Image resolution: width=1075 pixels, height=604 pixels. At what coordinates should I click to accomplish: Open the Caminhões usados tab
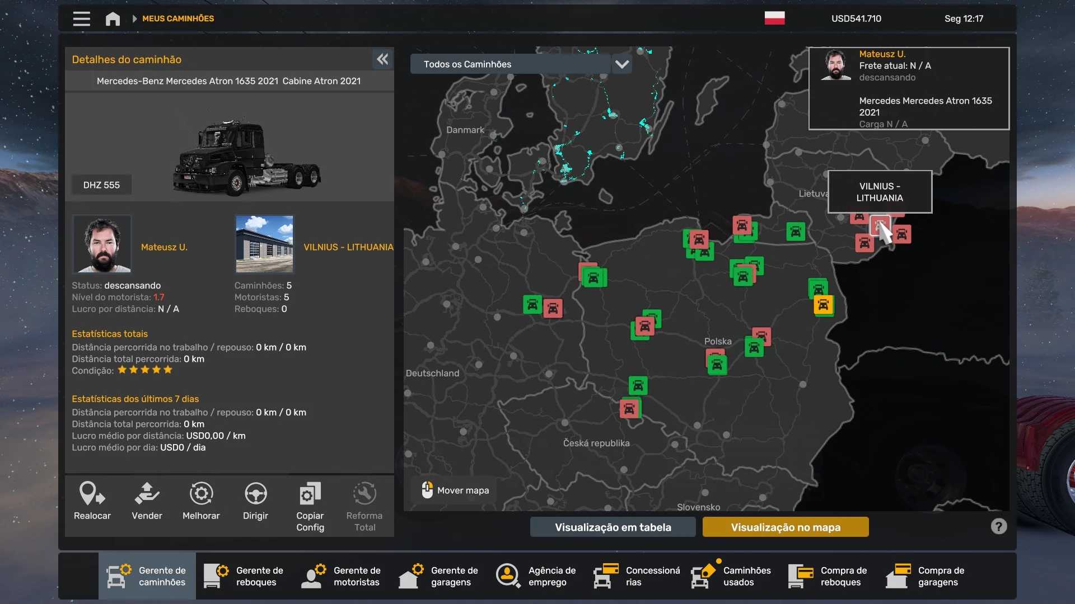[x=732, y=576]
